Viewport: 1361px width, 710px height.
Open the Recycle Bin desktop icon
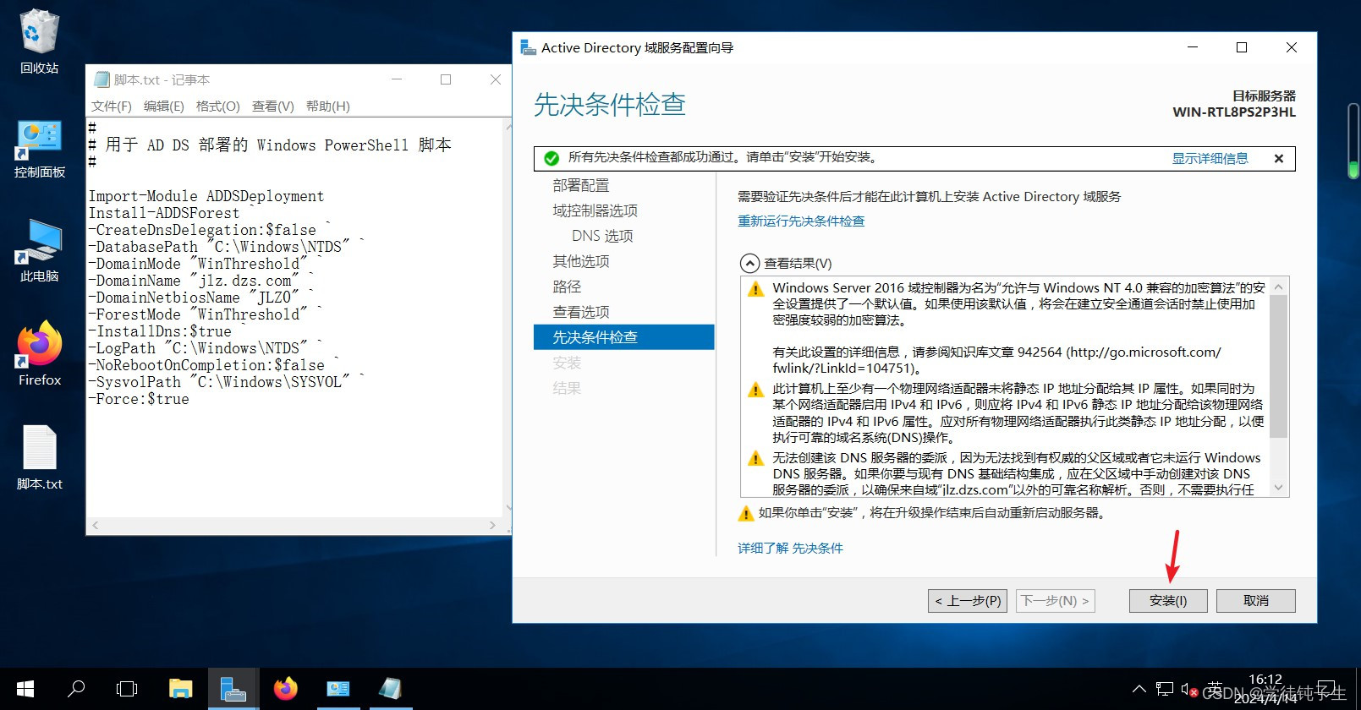click(39, 41)
